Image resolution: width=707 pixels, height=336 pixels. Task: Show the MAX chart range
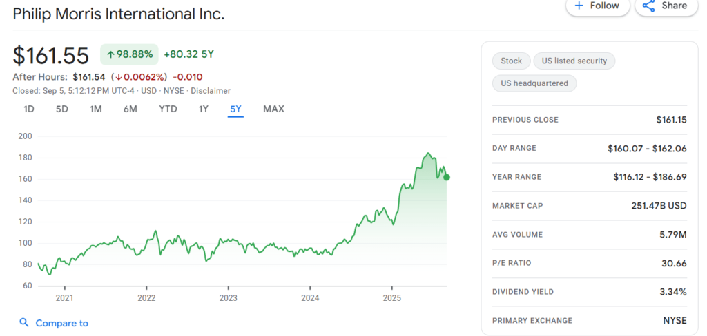click(273, 109)
